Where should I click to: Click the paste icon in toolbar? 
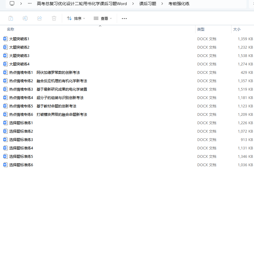click(11, 18)
